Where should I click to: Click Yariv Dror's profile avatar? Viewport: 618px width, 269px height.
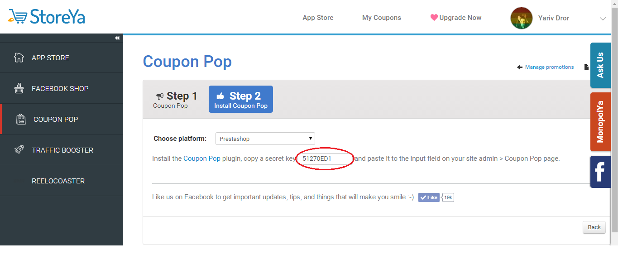coord(521,18)
